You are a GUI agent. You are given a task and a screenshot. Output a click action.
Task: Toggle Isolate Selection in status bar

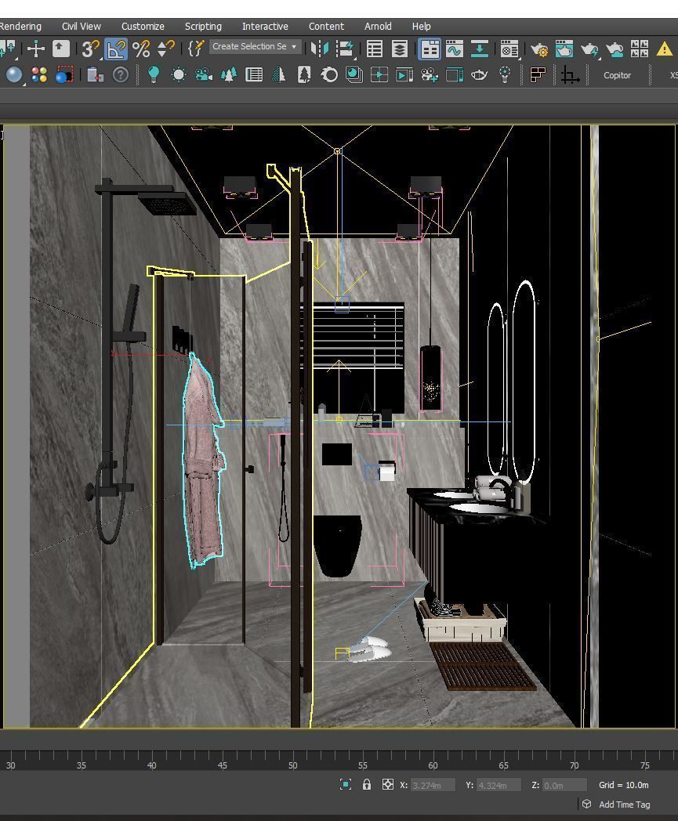tap(346, 784)
